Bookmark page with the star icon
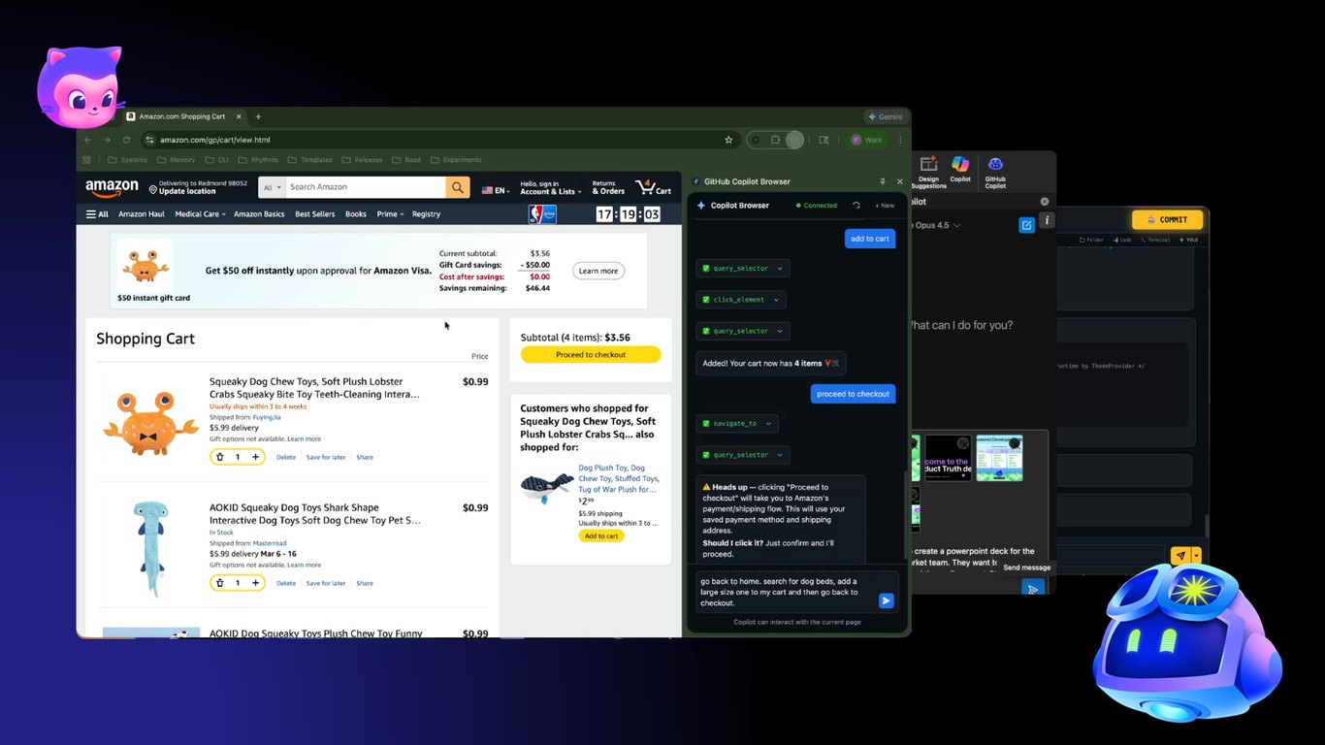This screenshot has width=1325, height=745. coord(728,140)
